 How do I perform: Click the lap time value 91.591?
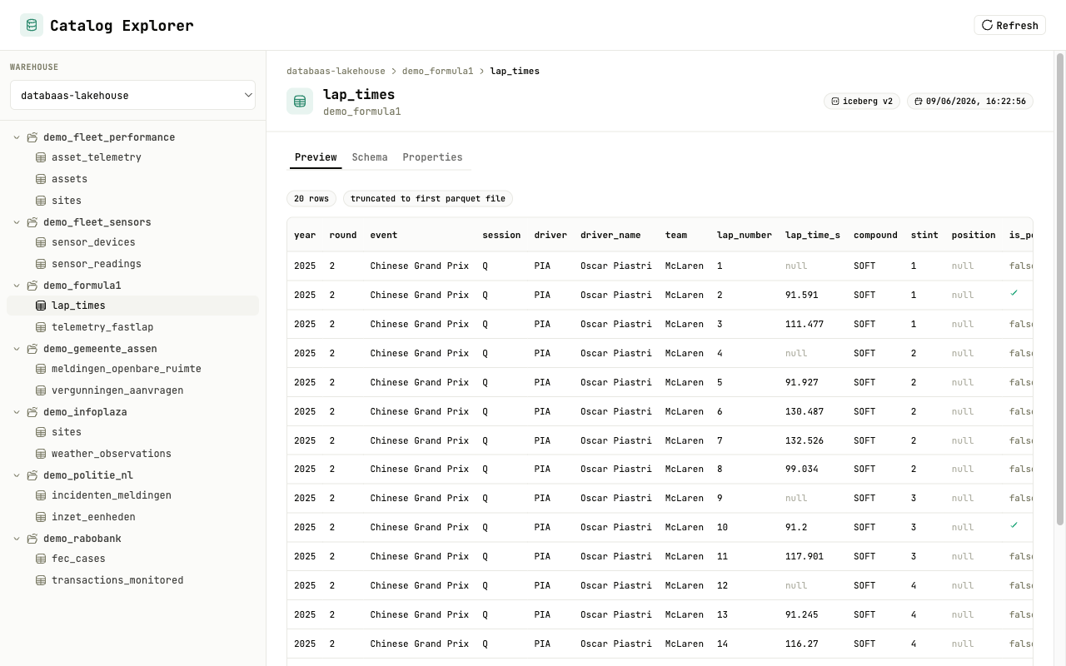coord(801,295)
